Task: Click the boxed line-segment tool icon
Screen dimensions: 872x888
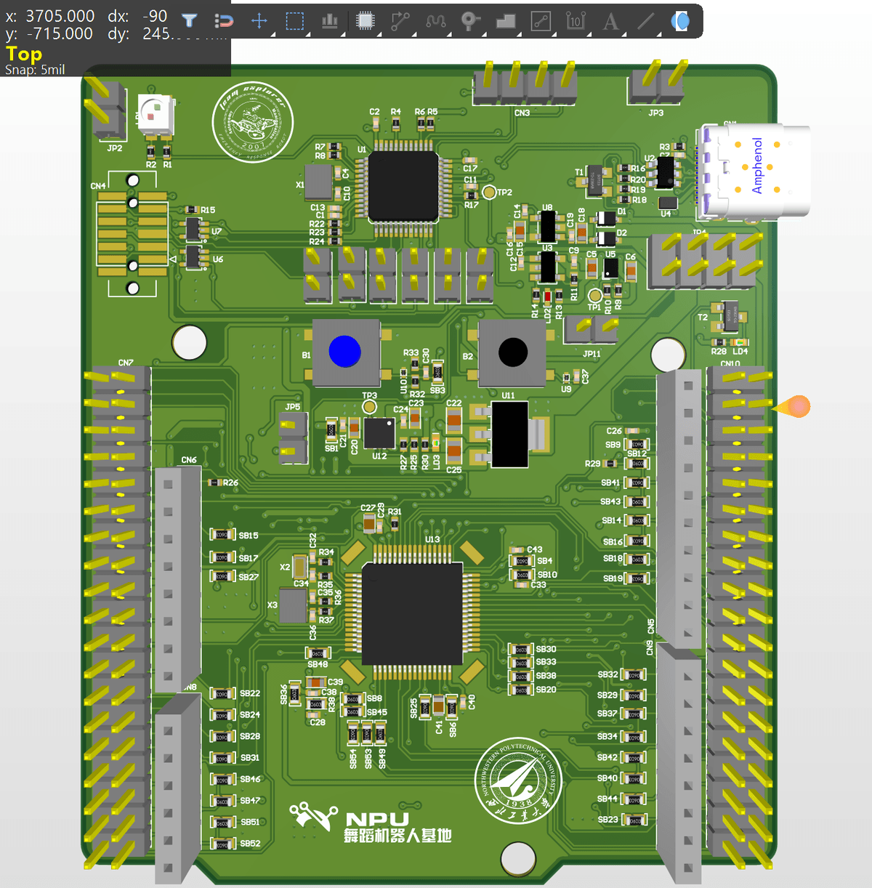Action: tap(541, 21)
